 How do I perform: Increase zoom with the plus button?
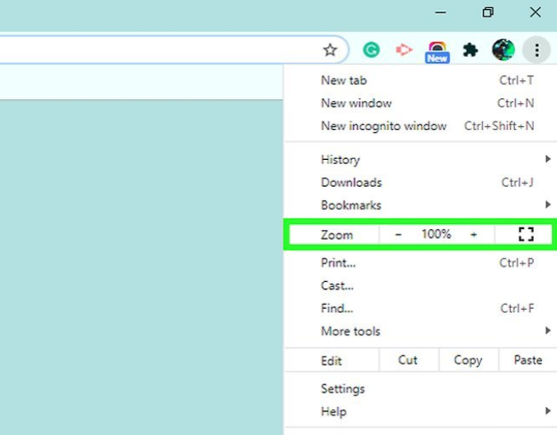click(x=474, y=235)
